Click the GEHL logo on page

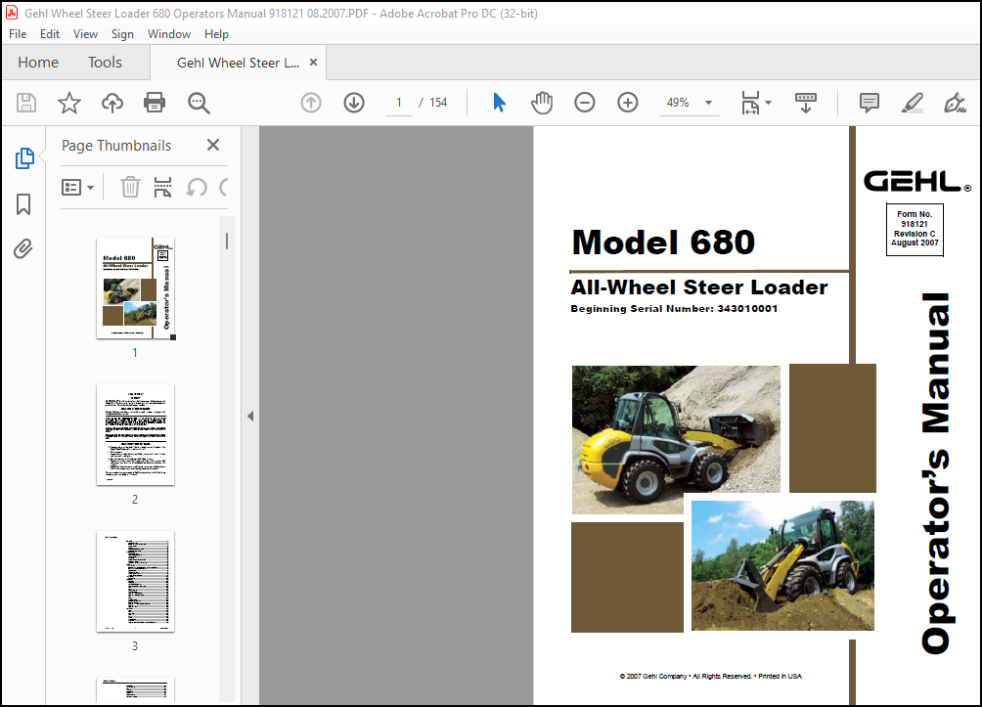[x=916, y=182]
